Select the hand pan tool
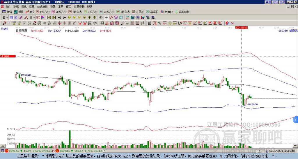 [101, 17]
